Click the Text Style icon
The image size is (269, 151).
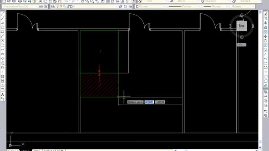[x=140, y=1]
